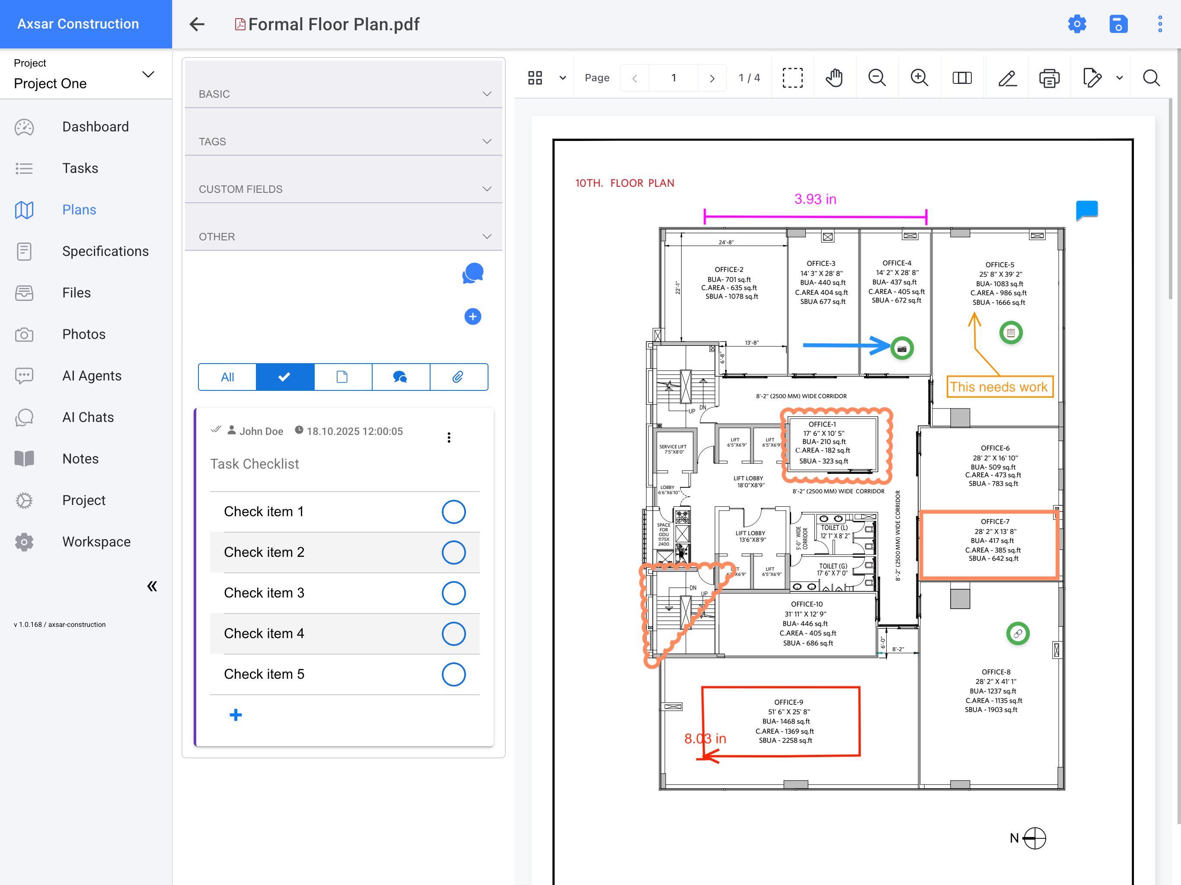
Task: Click the print icon in toolbar
Action: tap(1049, 78)
